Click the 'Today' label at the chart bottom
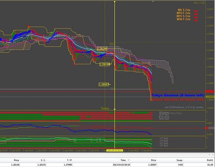215x167 pixels. tap(105, 108)
